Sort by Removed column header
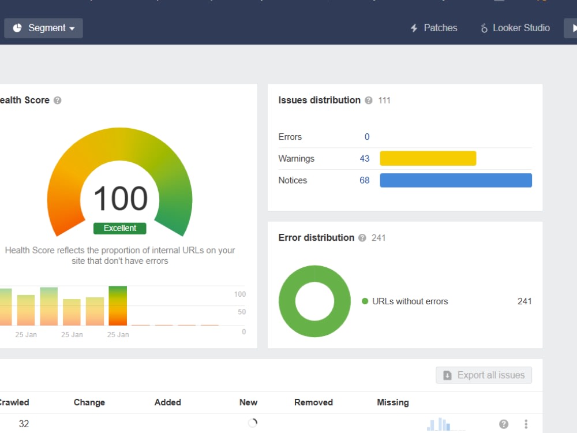Image resolution: width=577 pixels, height=433 pixels. coord(313,402)
